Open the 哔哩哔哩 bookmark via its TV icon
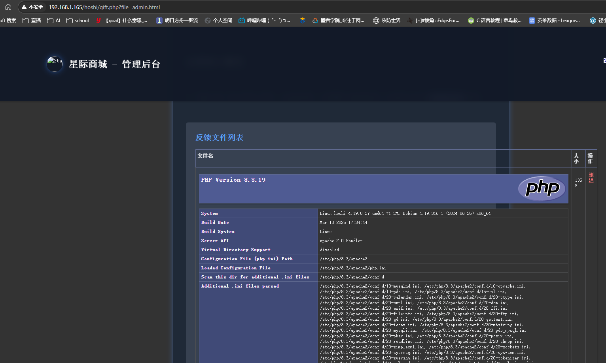 [x=241, y=20]
